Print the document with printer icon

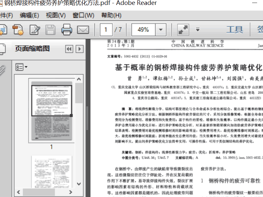pos(67,30)
